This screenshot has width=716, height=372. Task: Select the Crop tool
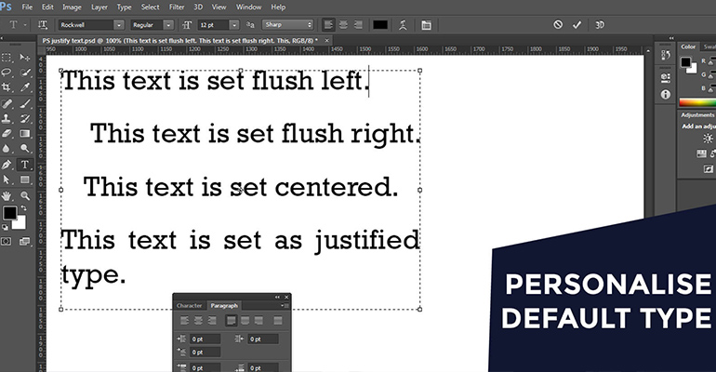[7, 87]
